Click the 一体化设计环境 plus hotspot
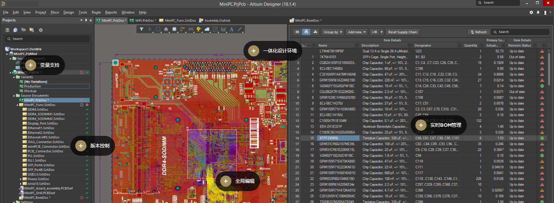The height and width of the screenshot is (203, 554). (x=253, y=51)
